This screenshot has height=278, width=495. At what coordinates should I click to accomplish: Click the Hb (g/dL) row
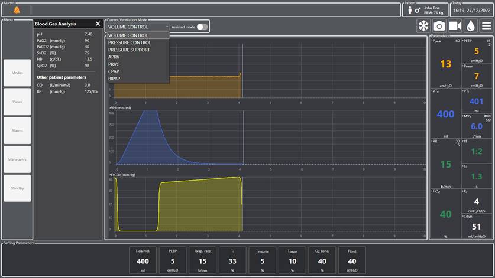click(67, 59)
